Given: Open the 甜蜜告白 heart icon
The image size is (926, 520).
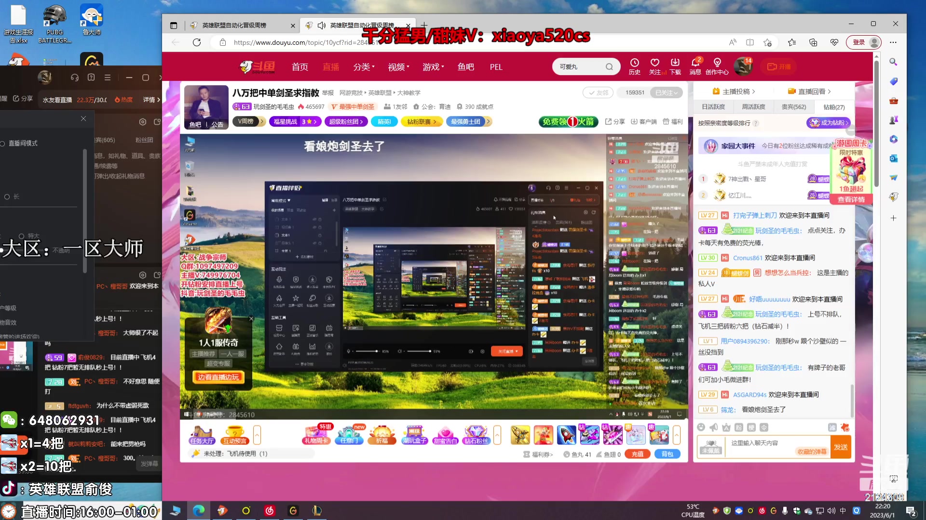Looking at the screenshot, I should 445,435.
